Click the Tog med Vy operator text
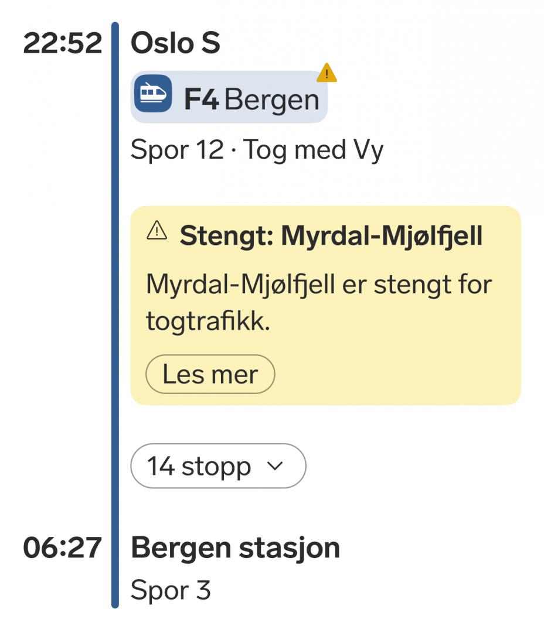Viewport: 544px width, 630px height. coord(313,150)
